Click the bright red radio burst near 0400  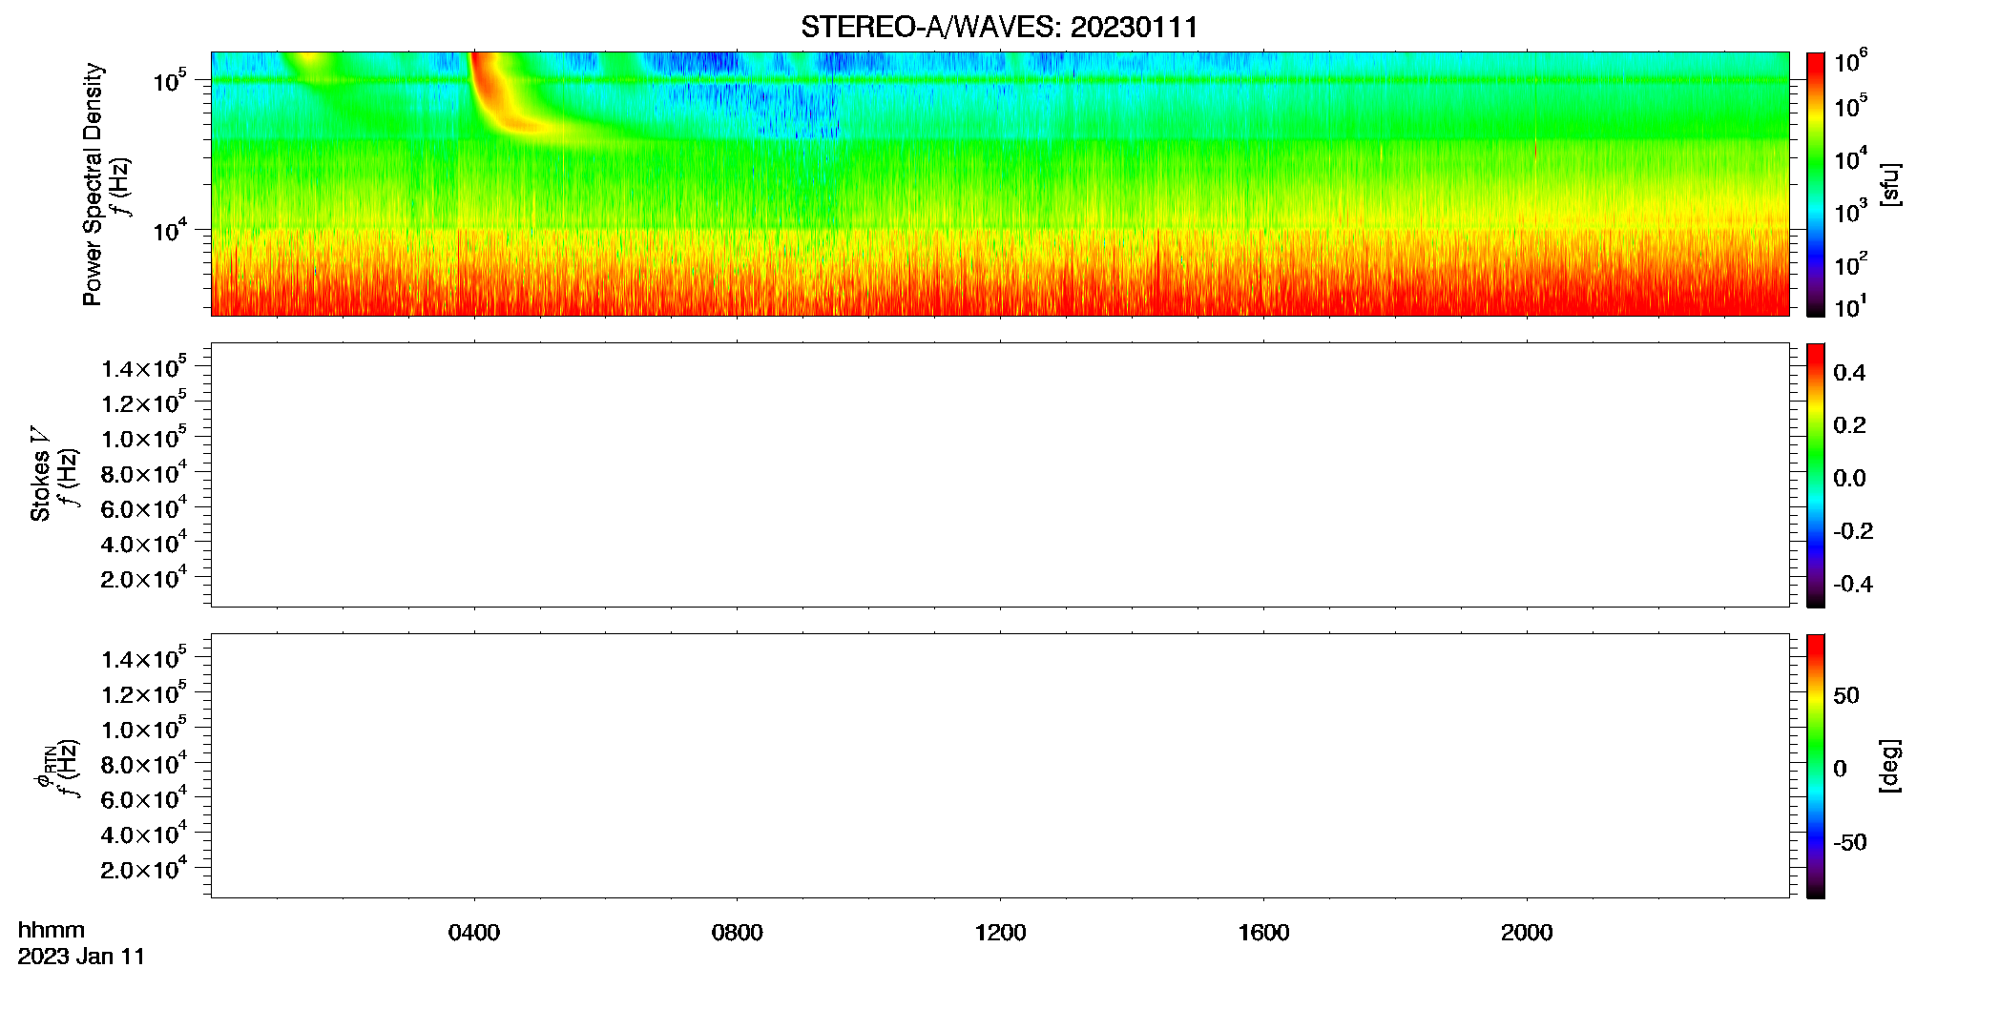tap(496, 95)
